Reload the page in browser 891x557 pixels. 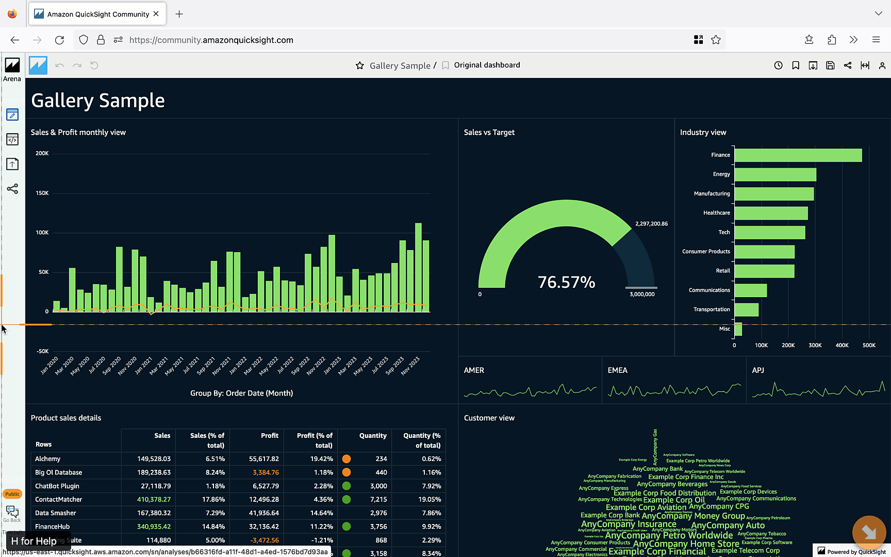(60, 40)
